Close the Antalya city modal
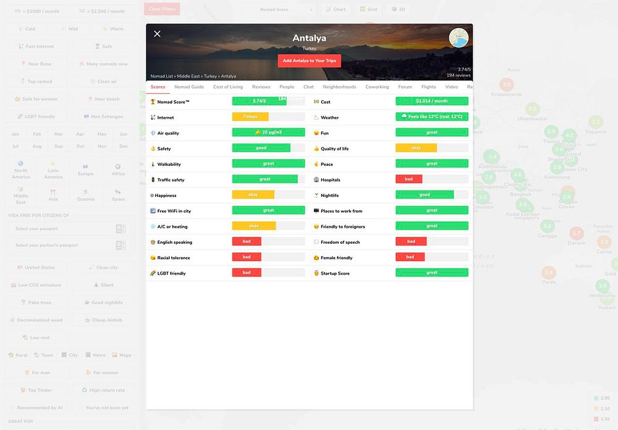The height and width of the screenshot is (430, 618). tap(157, 34)
